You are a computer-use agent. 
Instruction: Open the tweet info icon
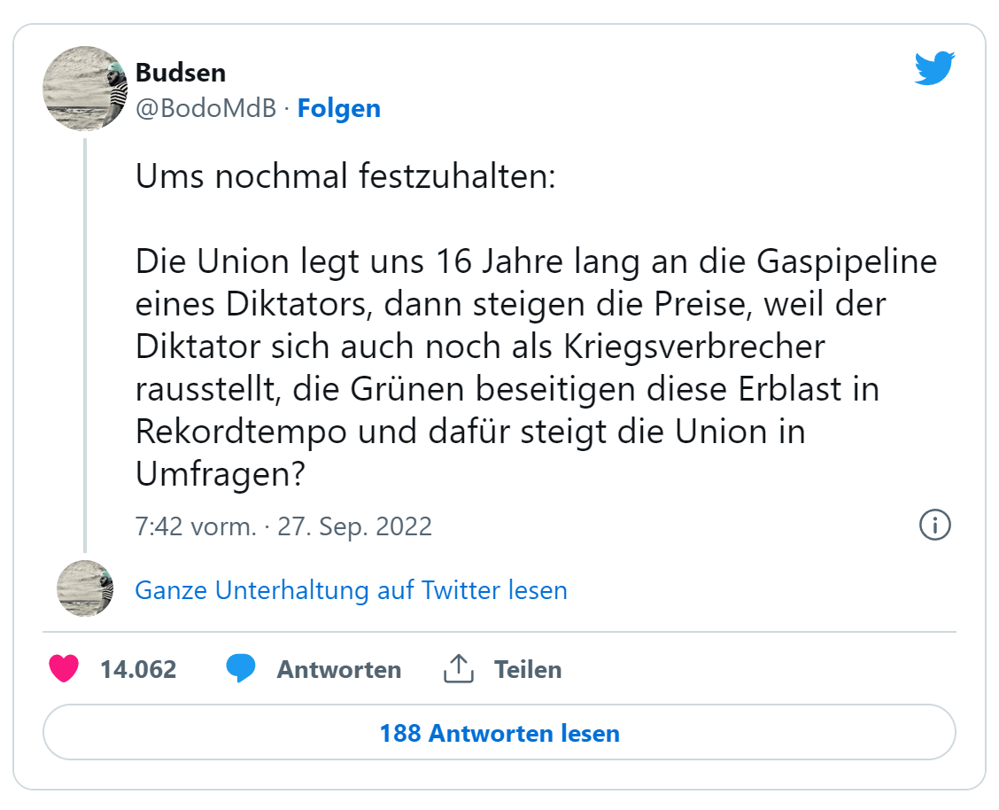click(x=935, y=526)
